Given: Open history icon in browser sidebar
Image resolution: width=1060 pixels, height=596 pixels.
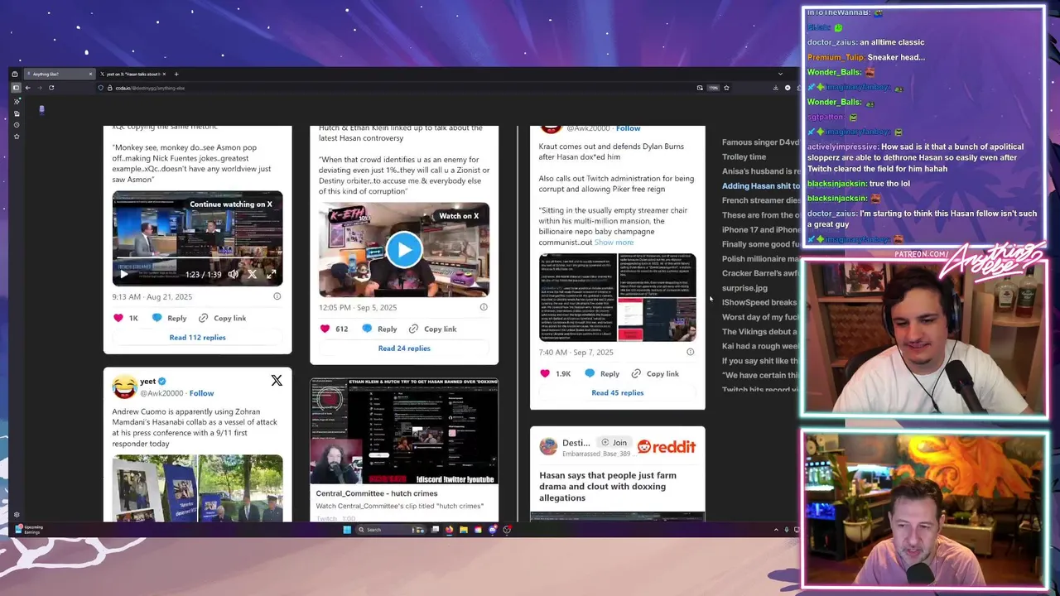Looking at the screenshot, I should (16, 125).
